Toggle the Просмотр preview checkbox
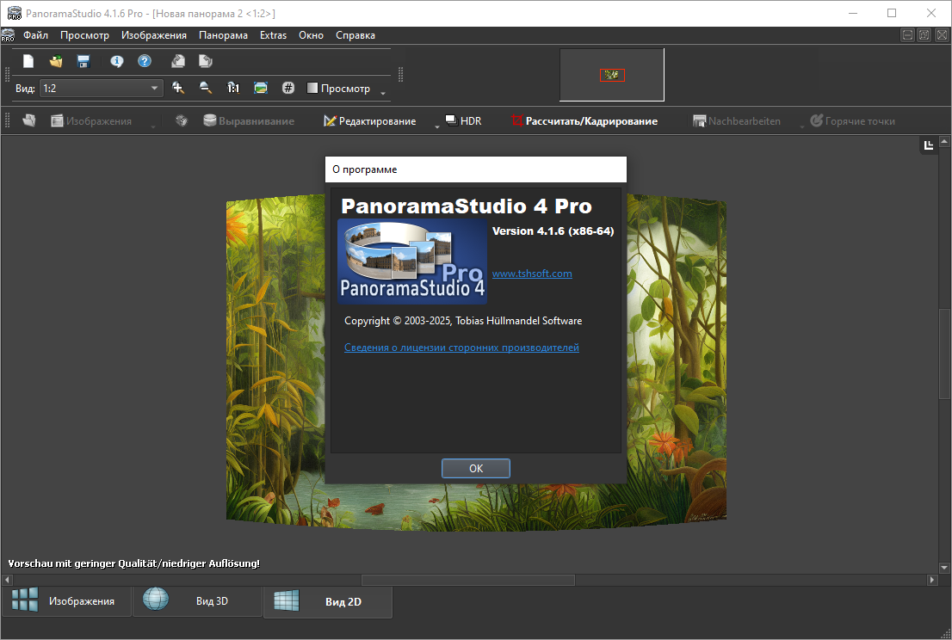This screenshot has height=640, width=952. point(313,89)
